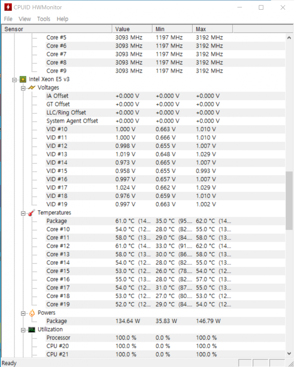Select the Core #13 temperature row
This screenshot has height=367, width=294.
[165, 254]
